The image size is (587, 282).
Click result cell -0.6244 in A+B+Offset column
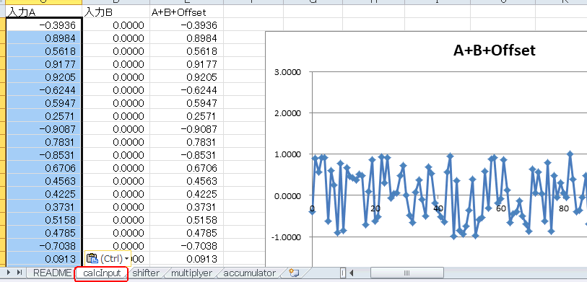coord(186,89)
